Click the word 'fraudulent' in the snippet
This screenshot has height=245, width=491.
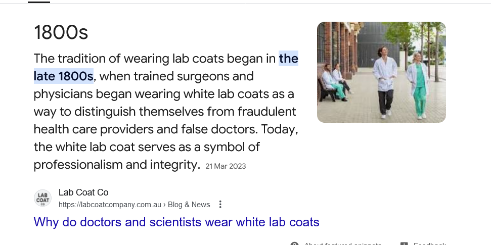tap(267, 112)
